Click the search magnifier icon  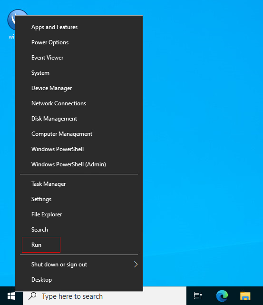[32, 296]
